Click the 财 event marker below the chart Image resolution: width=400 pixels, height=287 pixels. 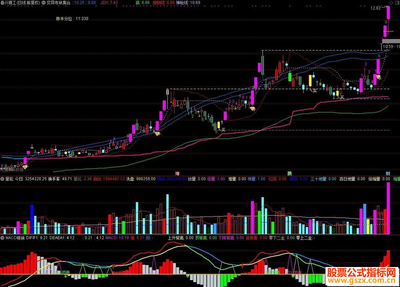tap(388, 173)
